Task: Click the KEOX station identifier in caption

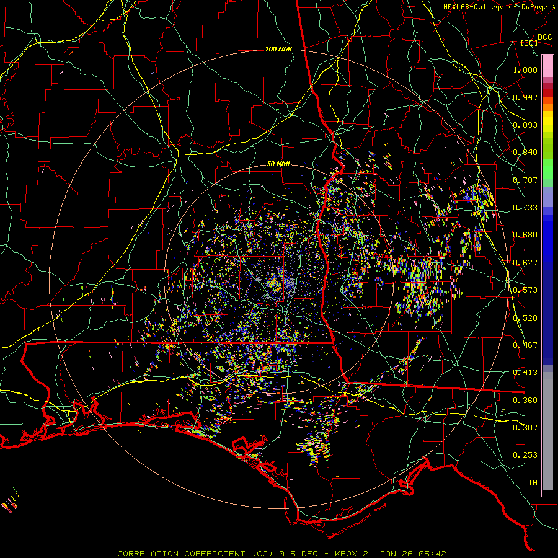Action: click(x=346, y=554)
